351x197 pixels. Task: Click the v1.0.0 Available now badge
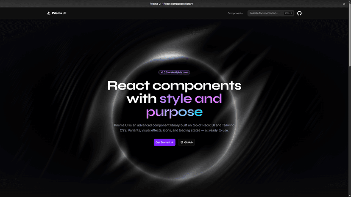coord(174,72)
